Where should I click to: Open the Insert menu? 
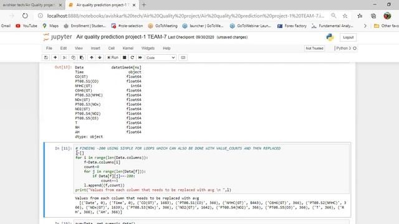tap(95, 49)
